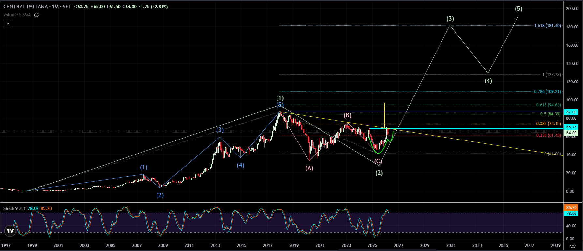The image size is (583, 251).
Task: Click the cyan 78.02 Stoch scale tag
Action: 571,213
